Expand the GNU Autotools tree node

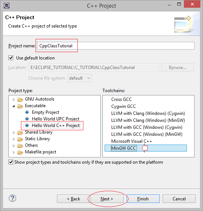(14, 99)
